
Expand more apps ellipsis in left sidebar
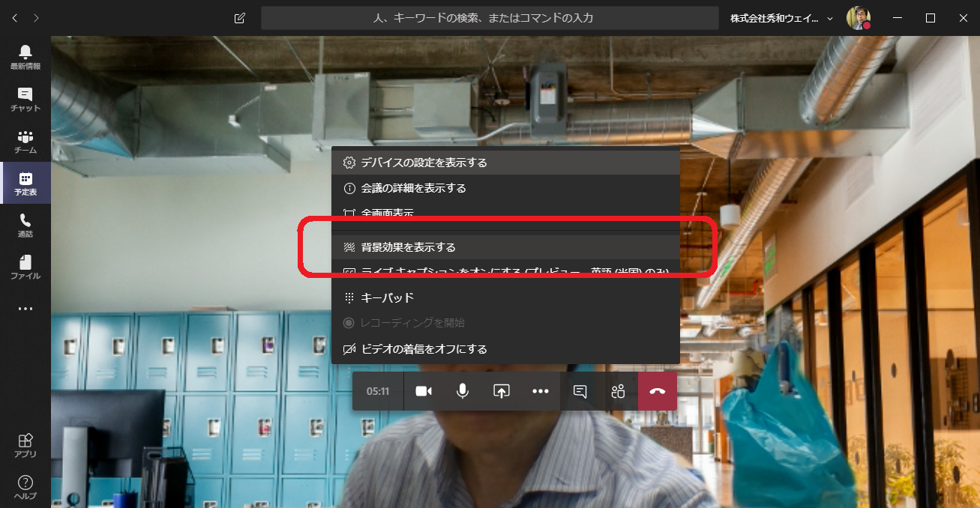point(25,309)
